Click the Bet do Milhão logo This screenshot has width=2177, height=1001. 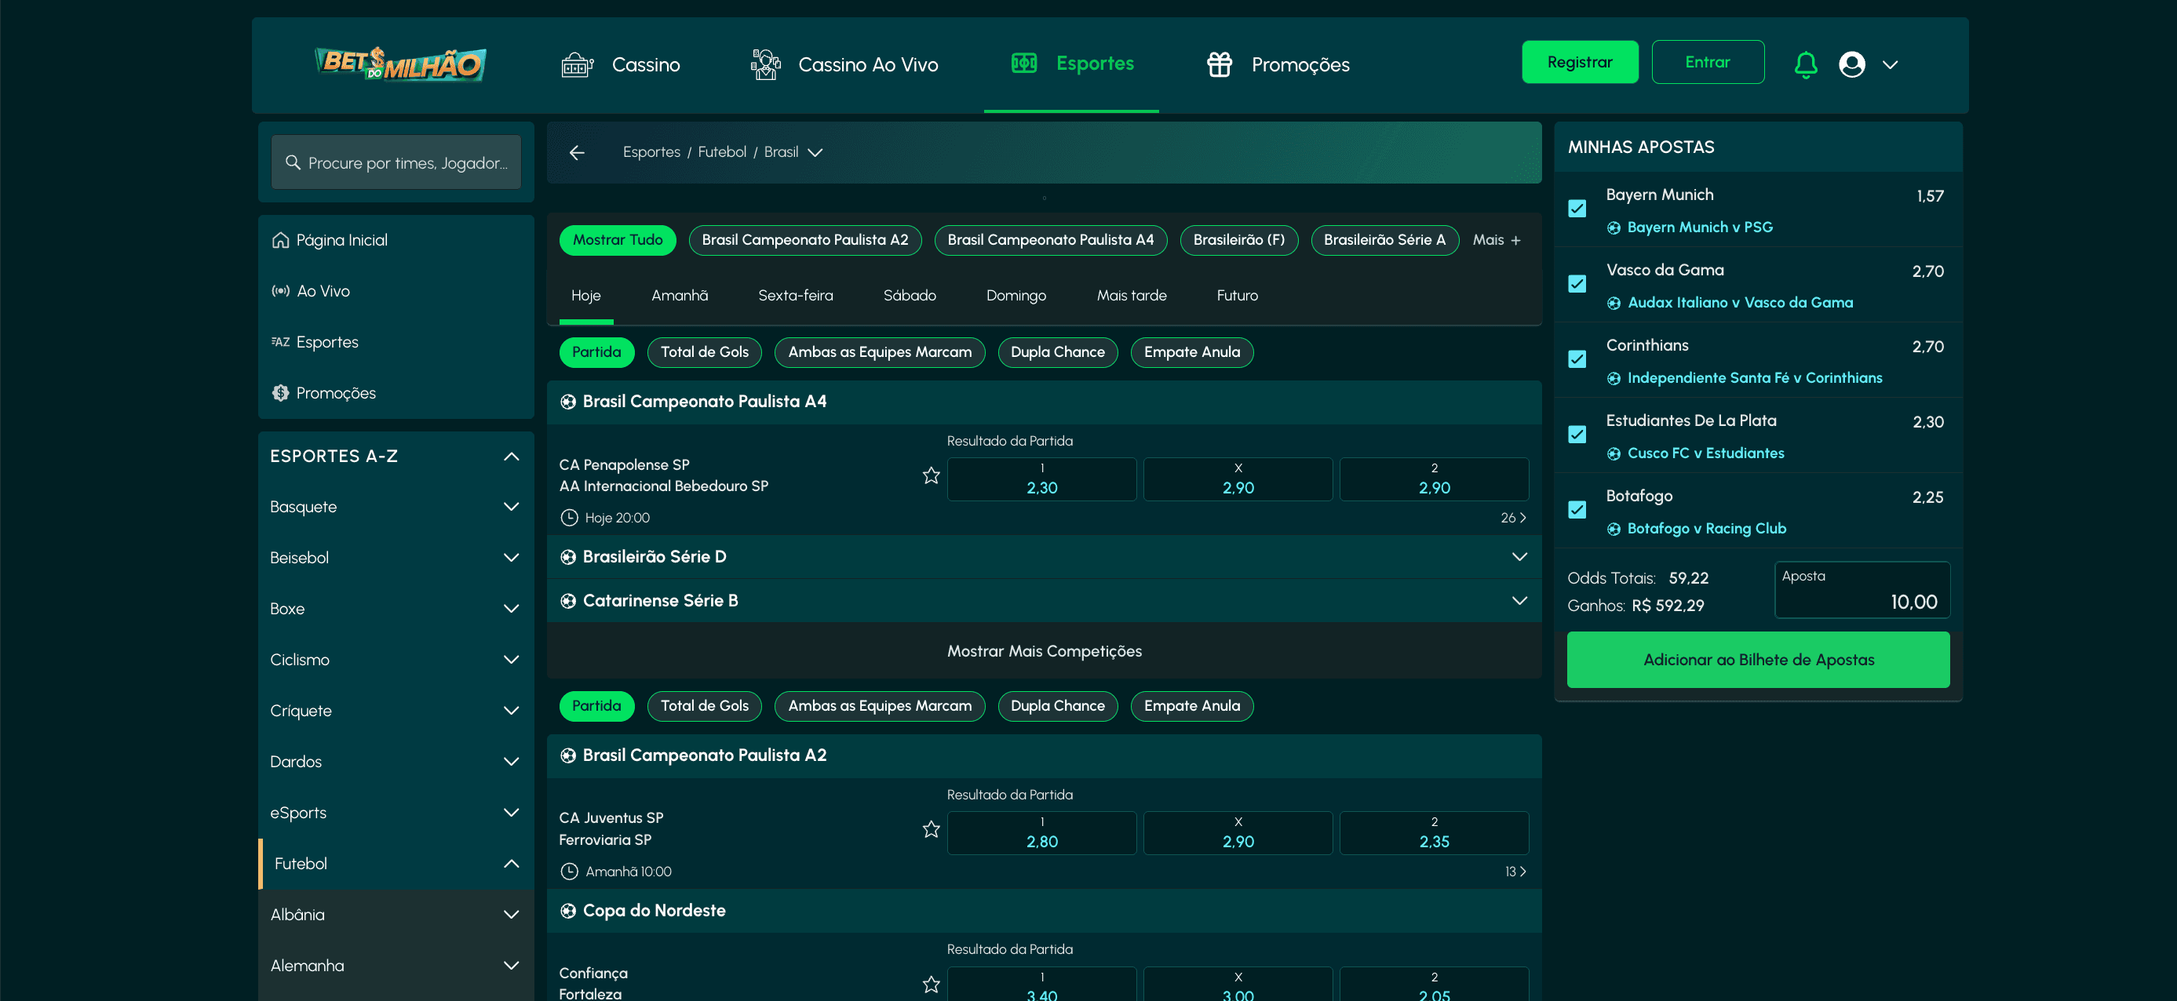click(399, 64)
